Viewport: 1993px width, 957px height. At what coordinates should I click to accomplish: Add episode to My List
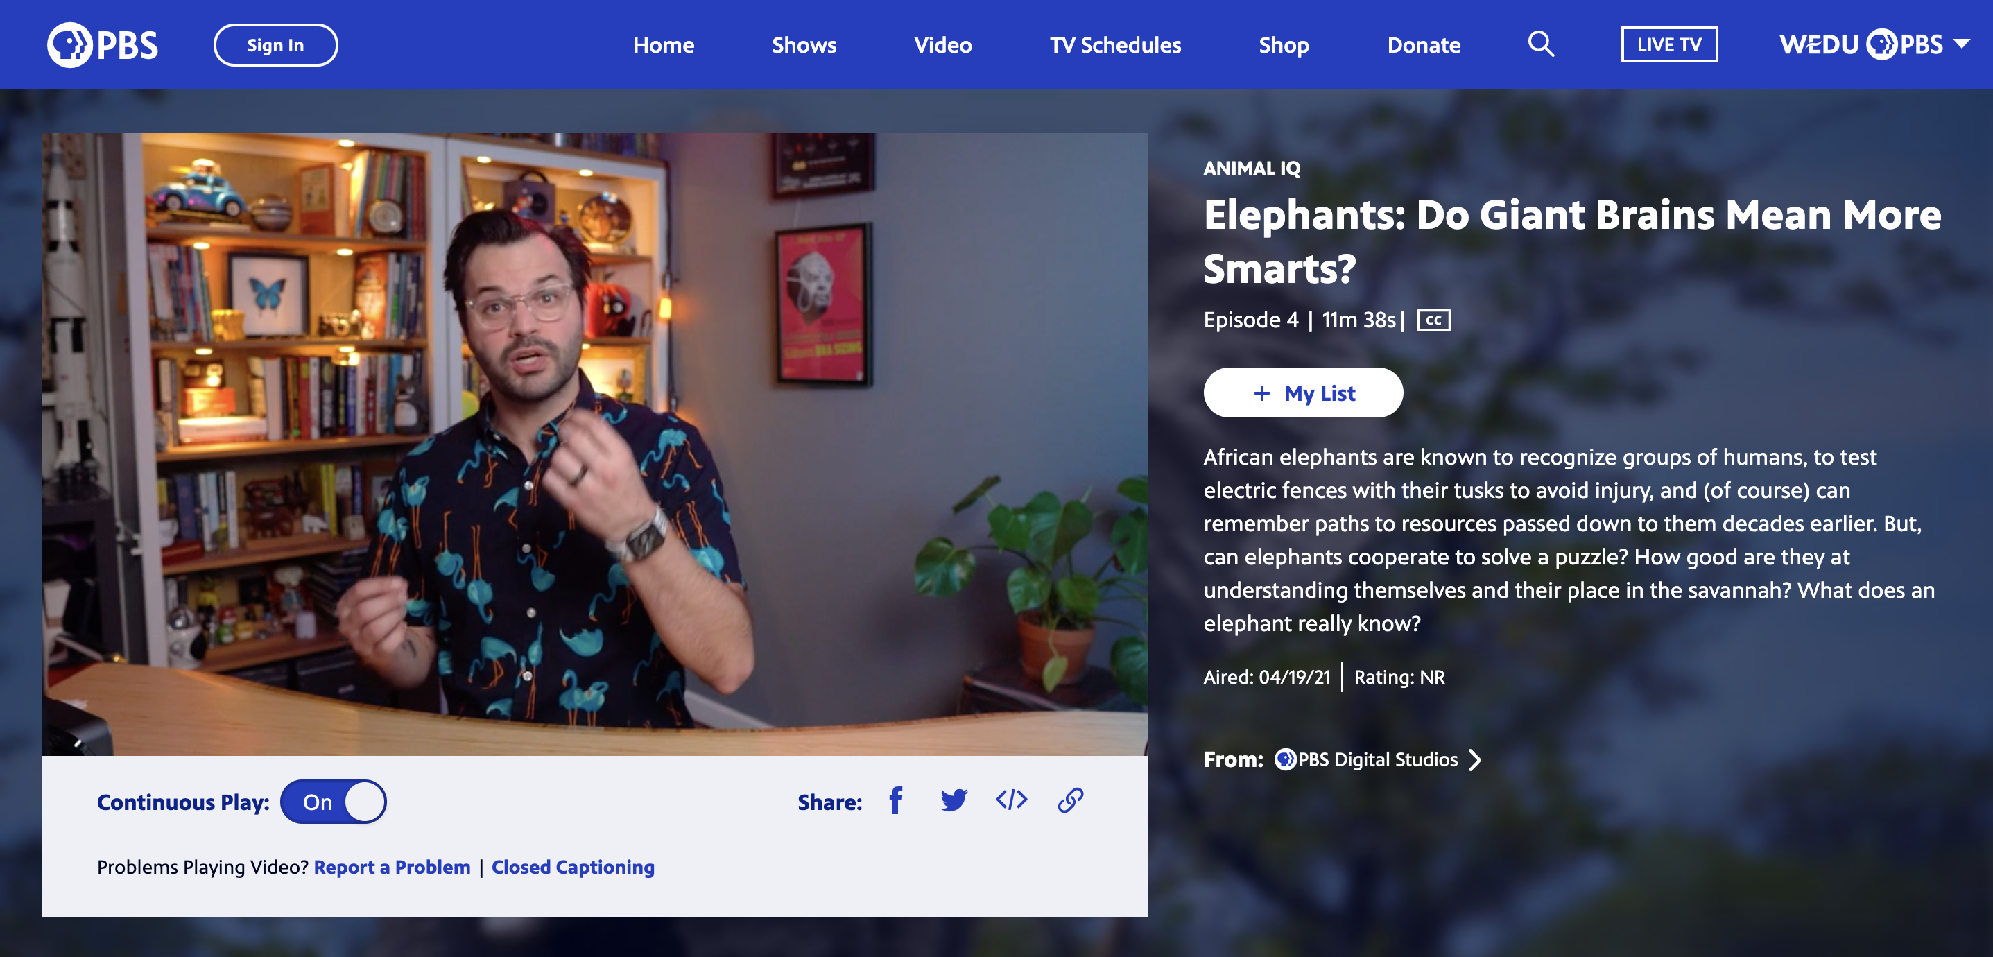tap(1303, 393)
